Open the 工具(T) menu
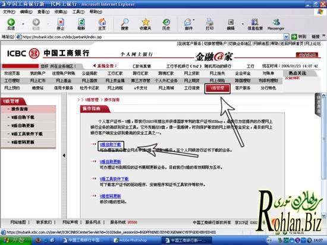 tap(78, 12)
